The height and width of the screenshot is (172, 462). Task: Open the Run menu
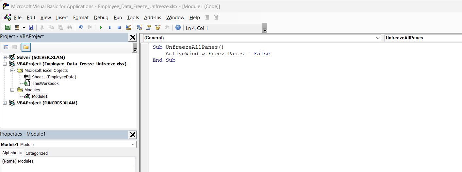118,18
